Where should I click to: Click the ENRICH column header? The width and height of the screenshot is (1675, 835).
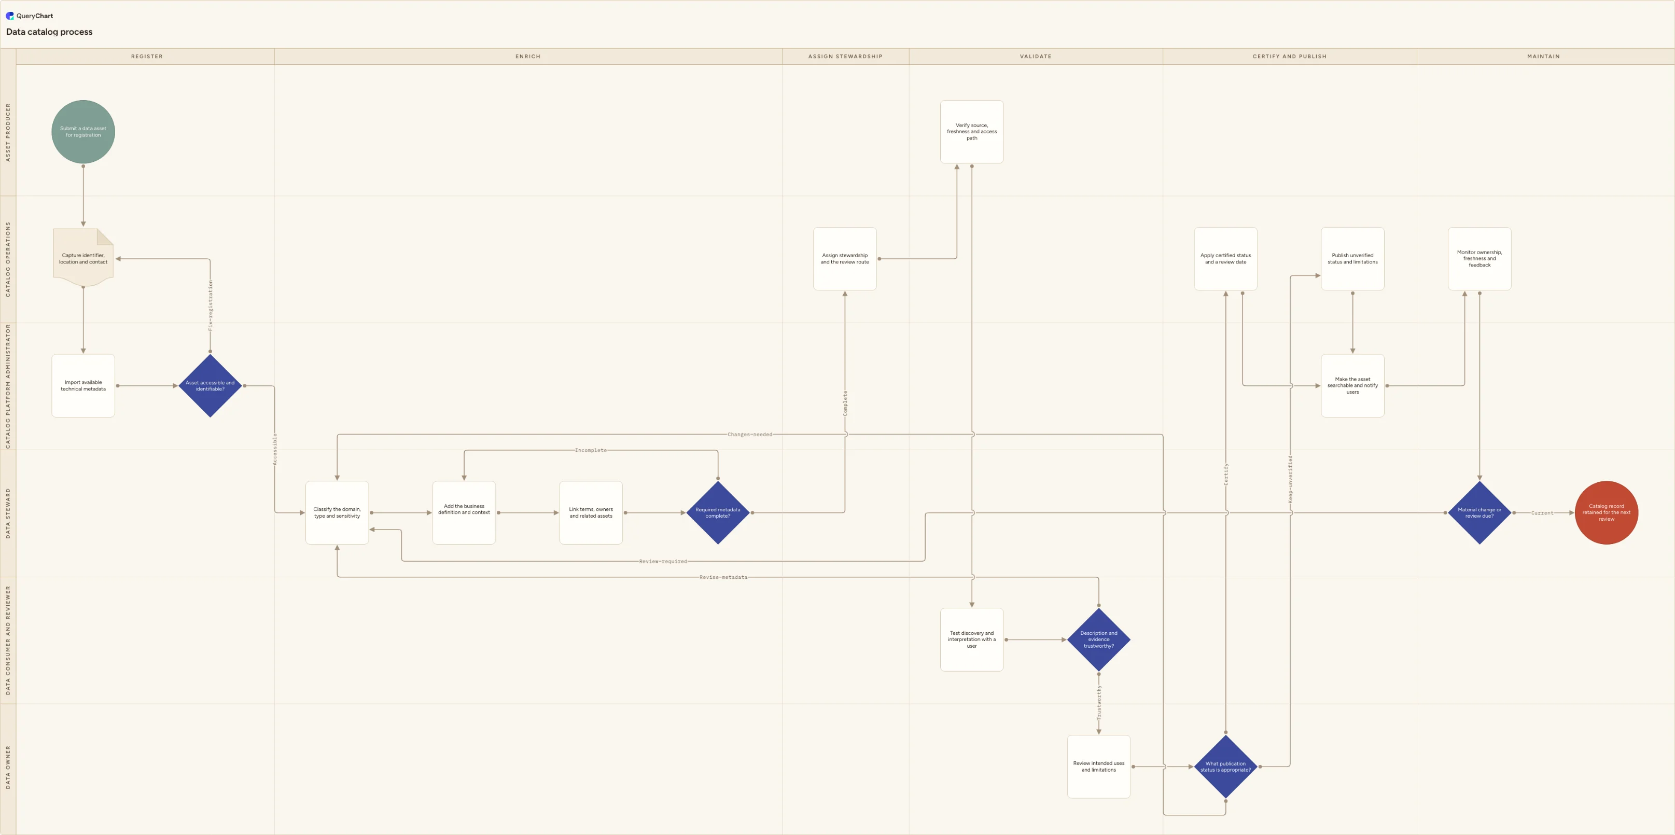click(x=528, y=57)
